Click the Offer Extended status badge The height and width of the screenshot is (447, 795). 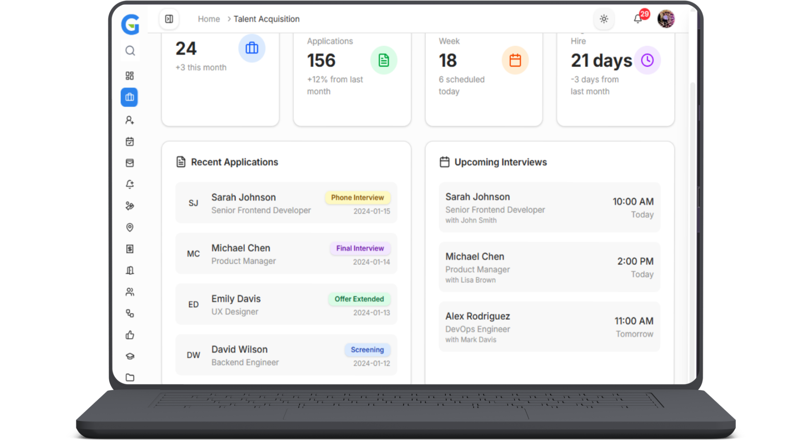click(x=359, y=299)
